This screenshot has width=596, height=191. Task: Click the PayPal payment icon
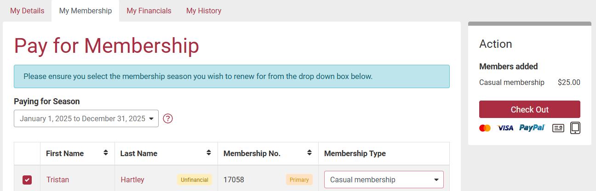tap(532, 128)
